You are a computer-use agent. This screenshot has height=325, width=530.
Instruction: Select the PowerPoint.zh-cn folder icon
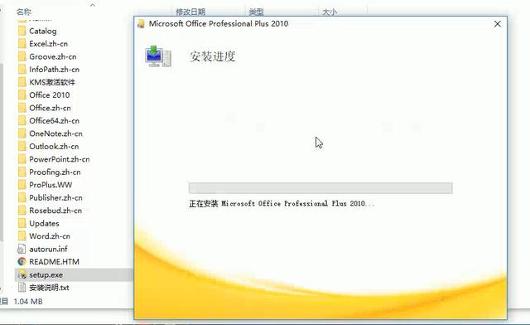[22, 159]
